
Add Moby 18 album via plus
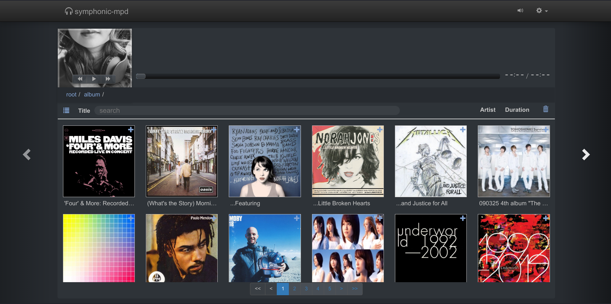click(x=297, y=218)
